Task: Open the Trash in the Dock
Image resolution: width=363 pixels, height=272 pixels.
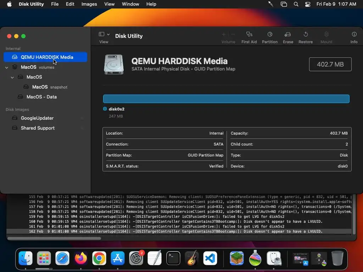Action: pos(337,258)
